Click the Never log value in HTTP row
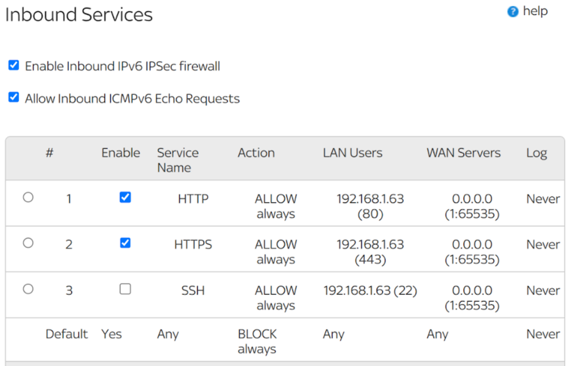The image size is (569, 366). 543,199
